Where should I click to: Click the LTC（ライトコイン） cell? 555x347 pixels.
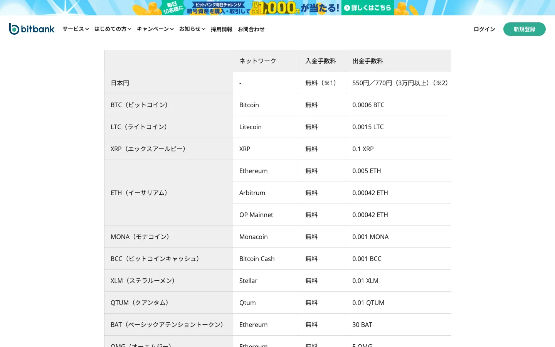(168, 127)
